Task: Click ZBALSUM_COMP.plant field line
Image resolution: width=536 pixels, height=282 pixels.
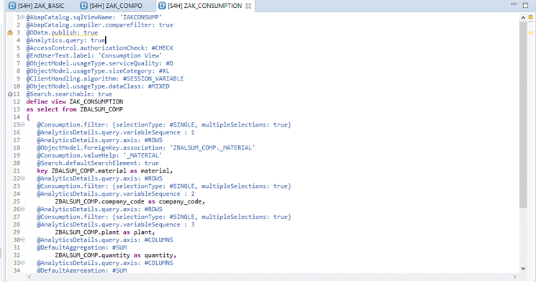Action: [105, 232]
